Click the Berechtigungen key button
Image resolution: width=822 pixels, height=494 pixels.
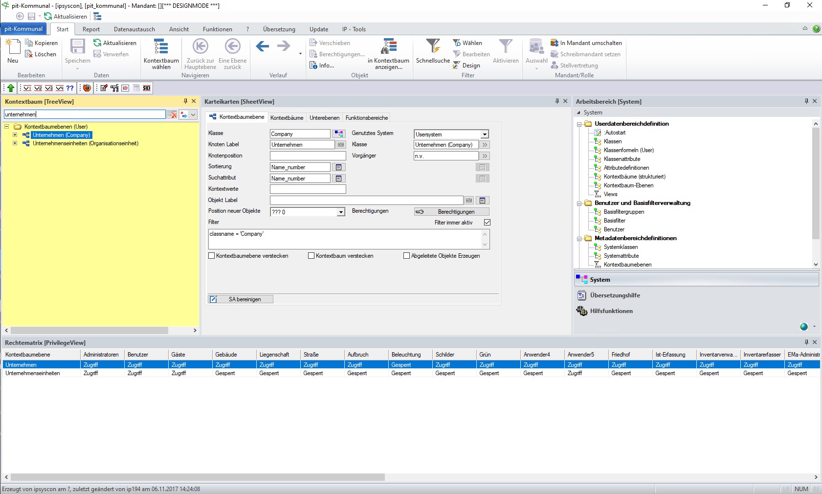pyautogui.click(x=451, y=212)
